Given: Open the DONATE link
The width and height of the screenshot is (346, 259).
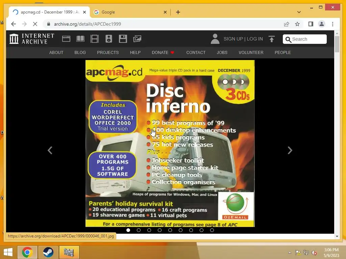Looking at the screenshot, I should pyautogui.click(x=163, y=52).
